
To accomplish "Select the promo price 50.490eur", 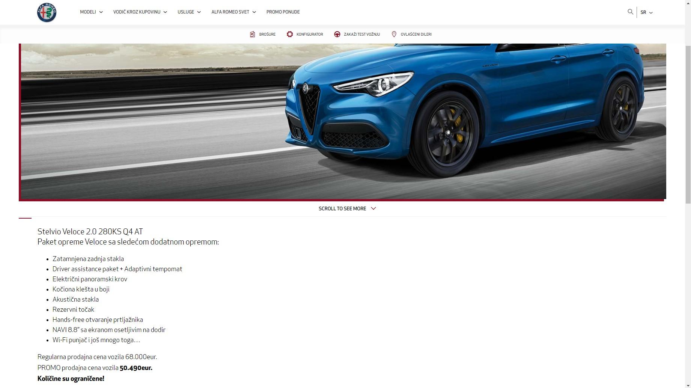I will pyautogui.click(x=136, y=368).
